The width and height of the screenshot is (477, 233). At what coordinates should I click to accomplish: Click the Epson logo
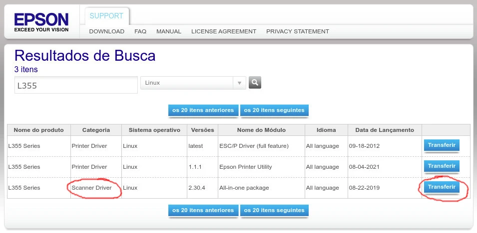point(41,22)
